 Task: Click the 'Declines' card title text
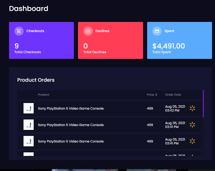pyautogui.click(x=102, y=31)
